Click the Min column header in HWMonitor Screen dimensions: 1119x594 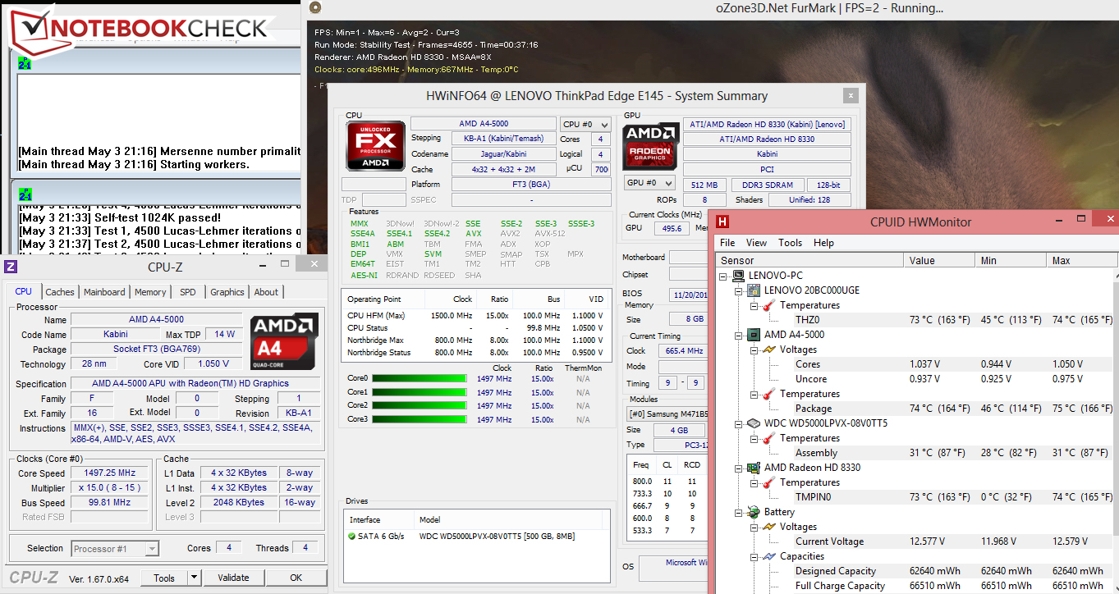1011,260
